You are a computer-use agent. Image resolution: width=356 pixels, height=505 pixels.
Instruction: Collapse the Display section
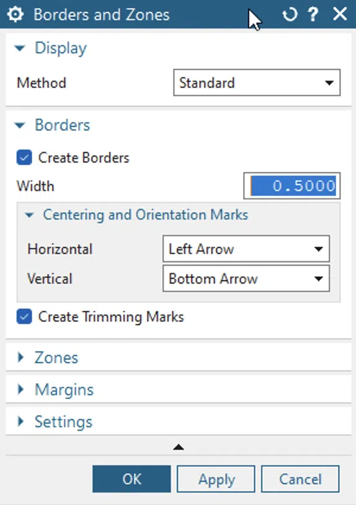20,48
